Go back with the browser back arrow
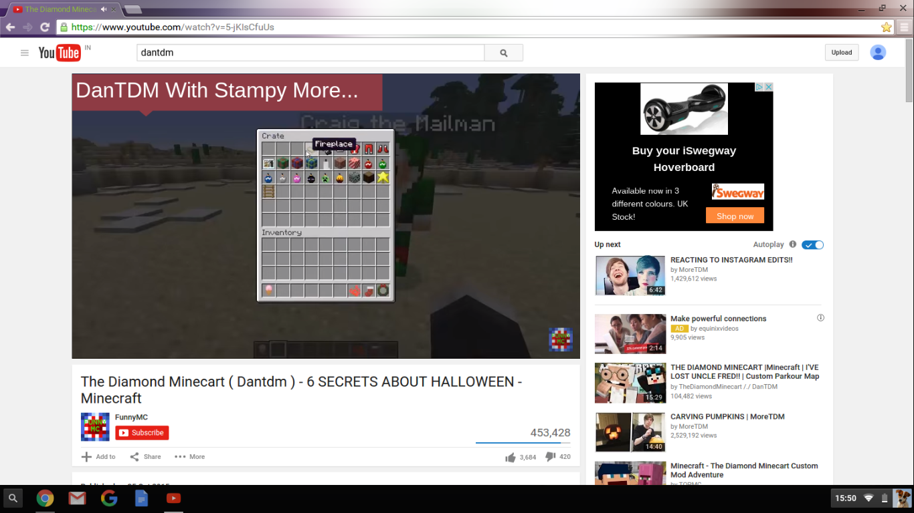The image size is (914, 513). point(10,27)
